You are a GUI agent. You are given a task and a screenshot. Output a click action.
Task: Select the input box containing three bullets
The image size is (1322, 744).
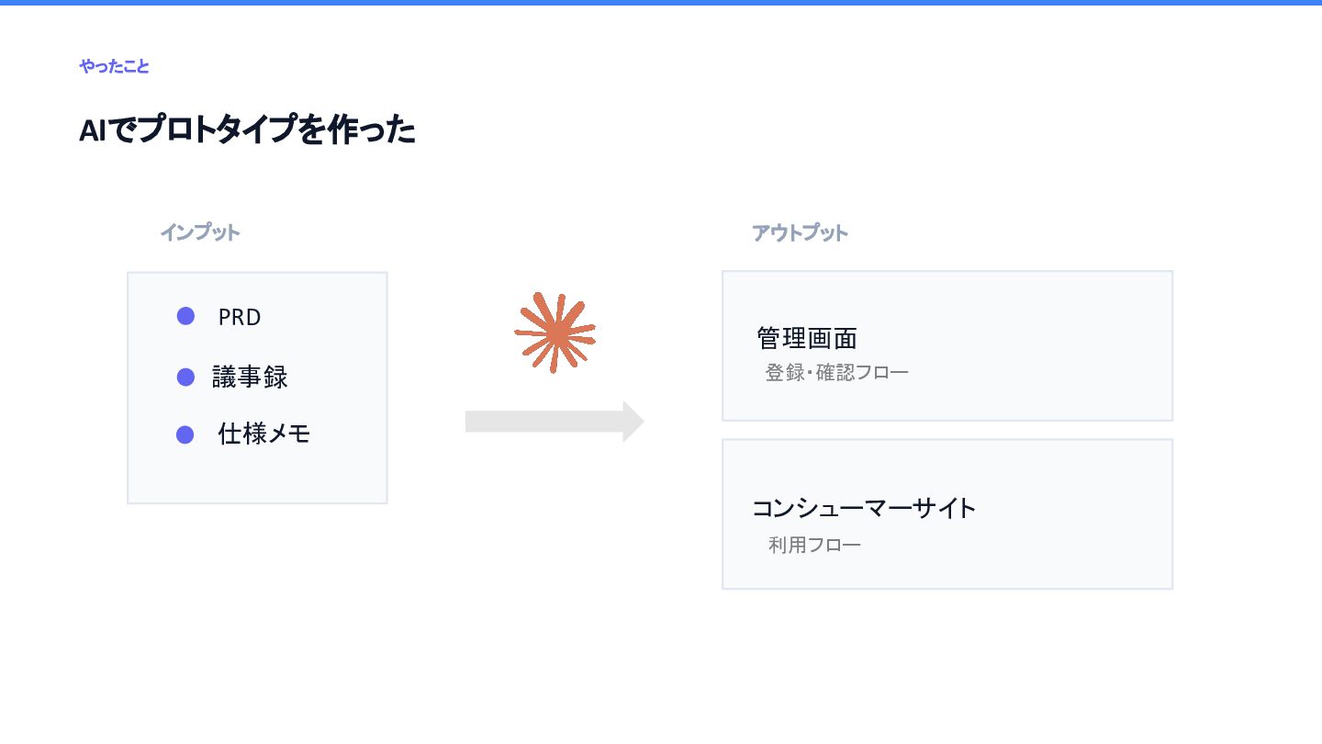coord(257,388)
